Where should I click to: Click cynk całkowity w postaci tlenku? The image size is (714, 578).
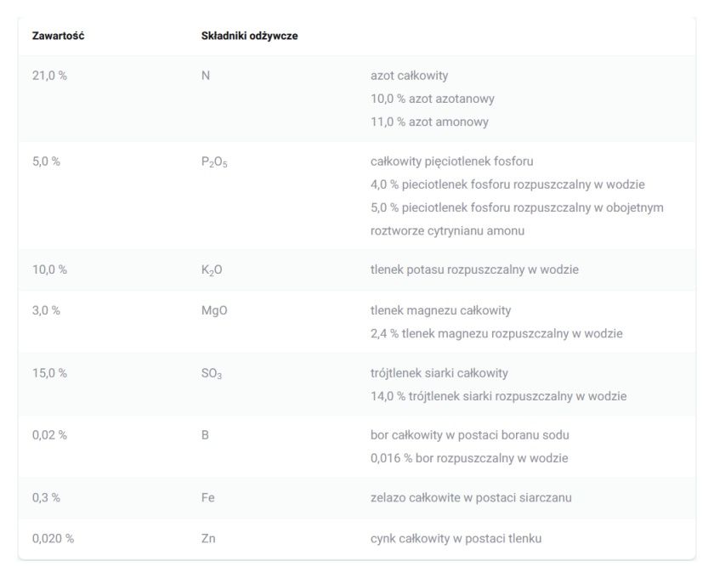coord(456,539)
